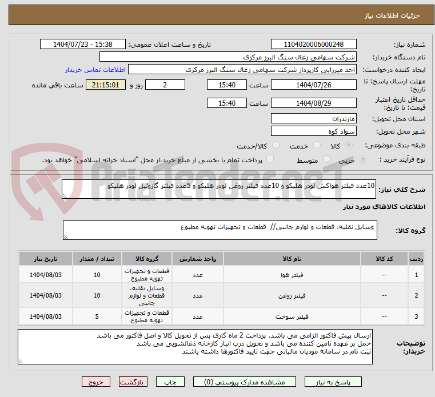This screenshot has width=435, height=397.
Task: Click the countdown timer 21:15:01
Action: coord(105,85)
